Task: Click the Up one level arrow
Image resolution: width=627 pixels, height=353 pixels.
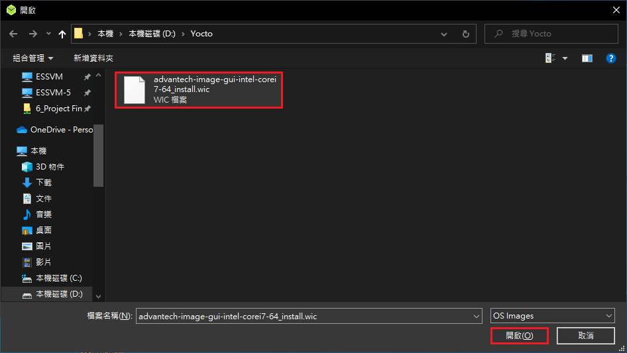Action: coord(63,34)
